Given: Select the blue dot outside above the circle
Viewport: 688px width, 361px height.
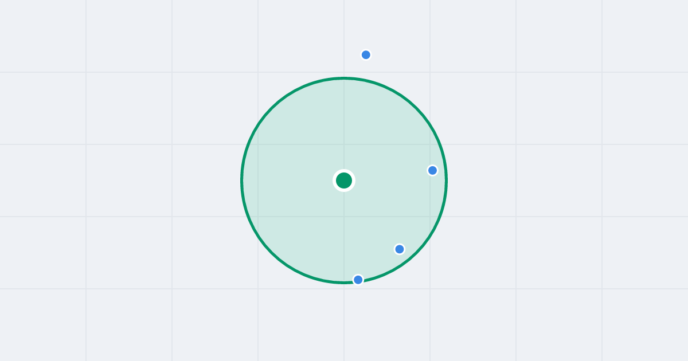Looking at the screenshot, I should point(366,55).
